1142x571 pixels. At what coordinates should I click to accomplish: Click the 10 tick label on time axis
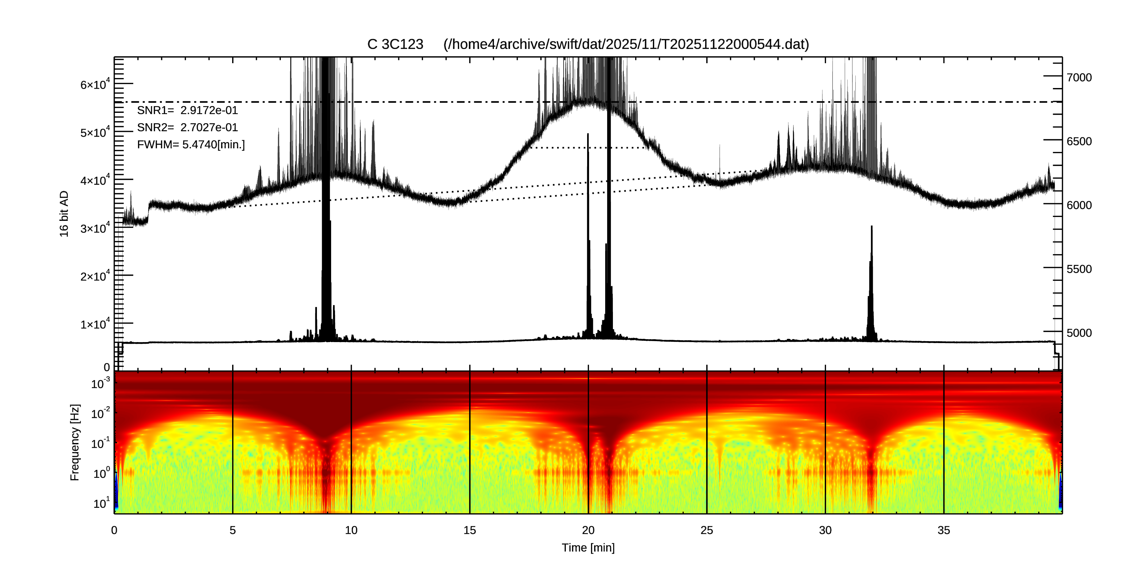coord(351,530)
